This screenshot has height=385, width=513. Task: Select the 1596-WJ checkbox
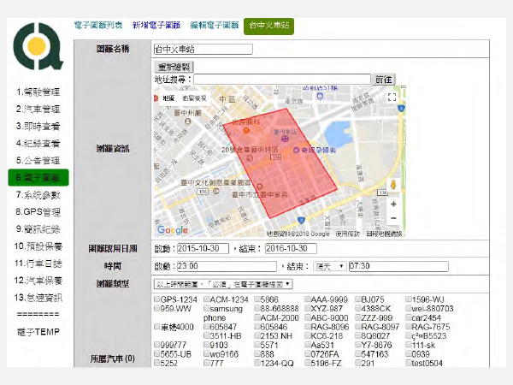409,299
